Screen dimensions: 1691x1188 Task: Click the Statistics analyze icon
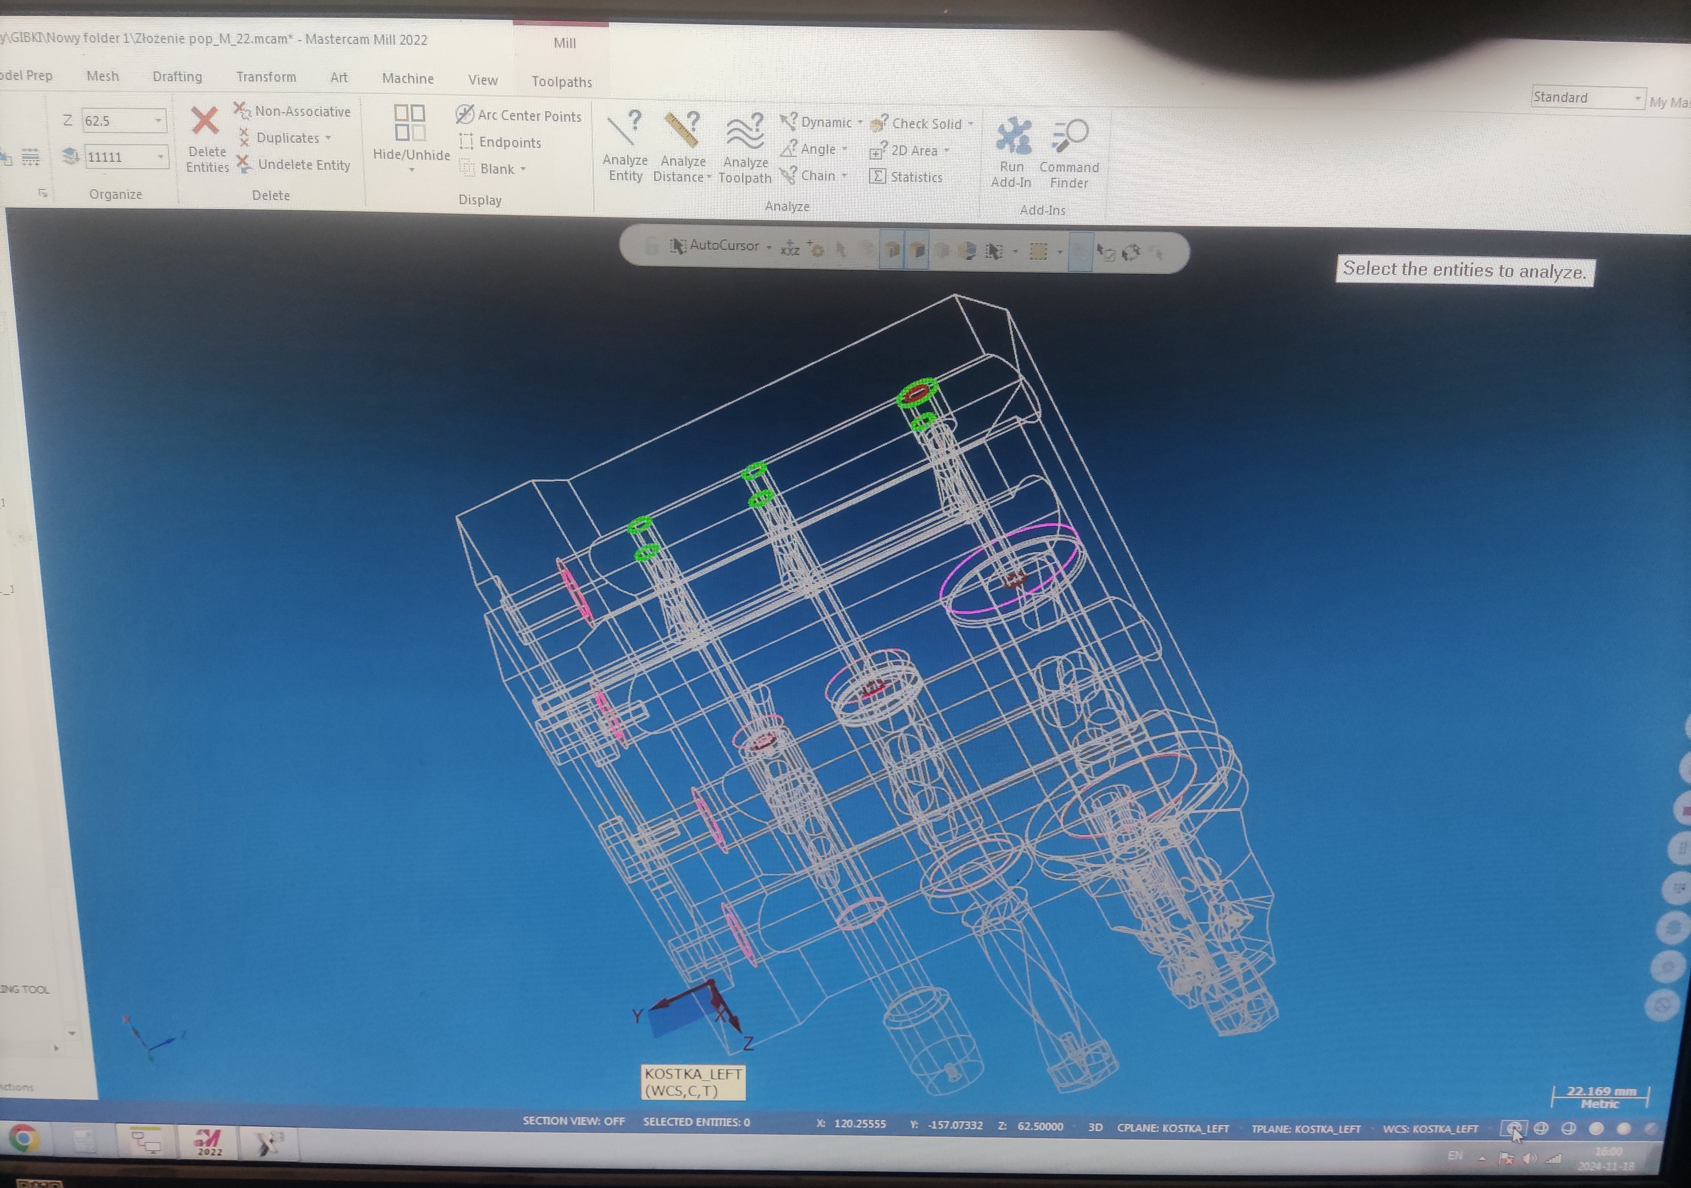click(x=907, y=177)
